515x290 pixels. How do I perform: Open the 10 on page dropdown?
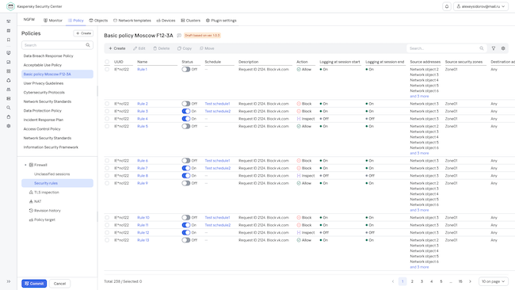pos(494,281)
